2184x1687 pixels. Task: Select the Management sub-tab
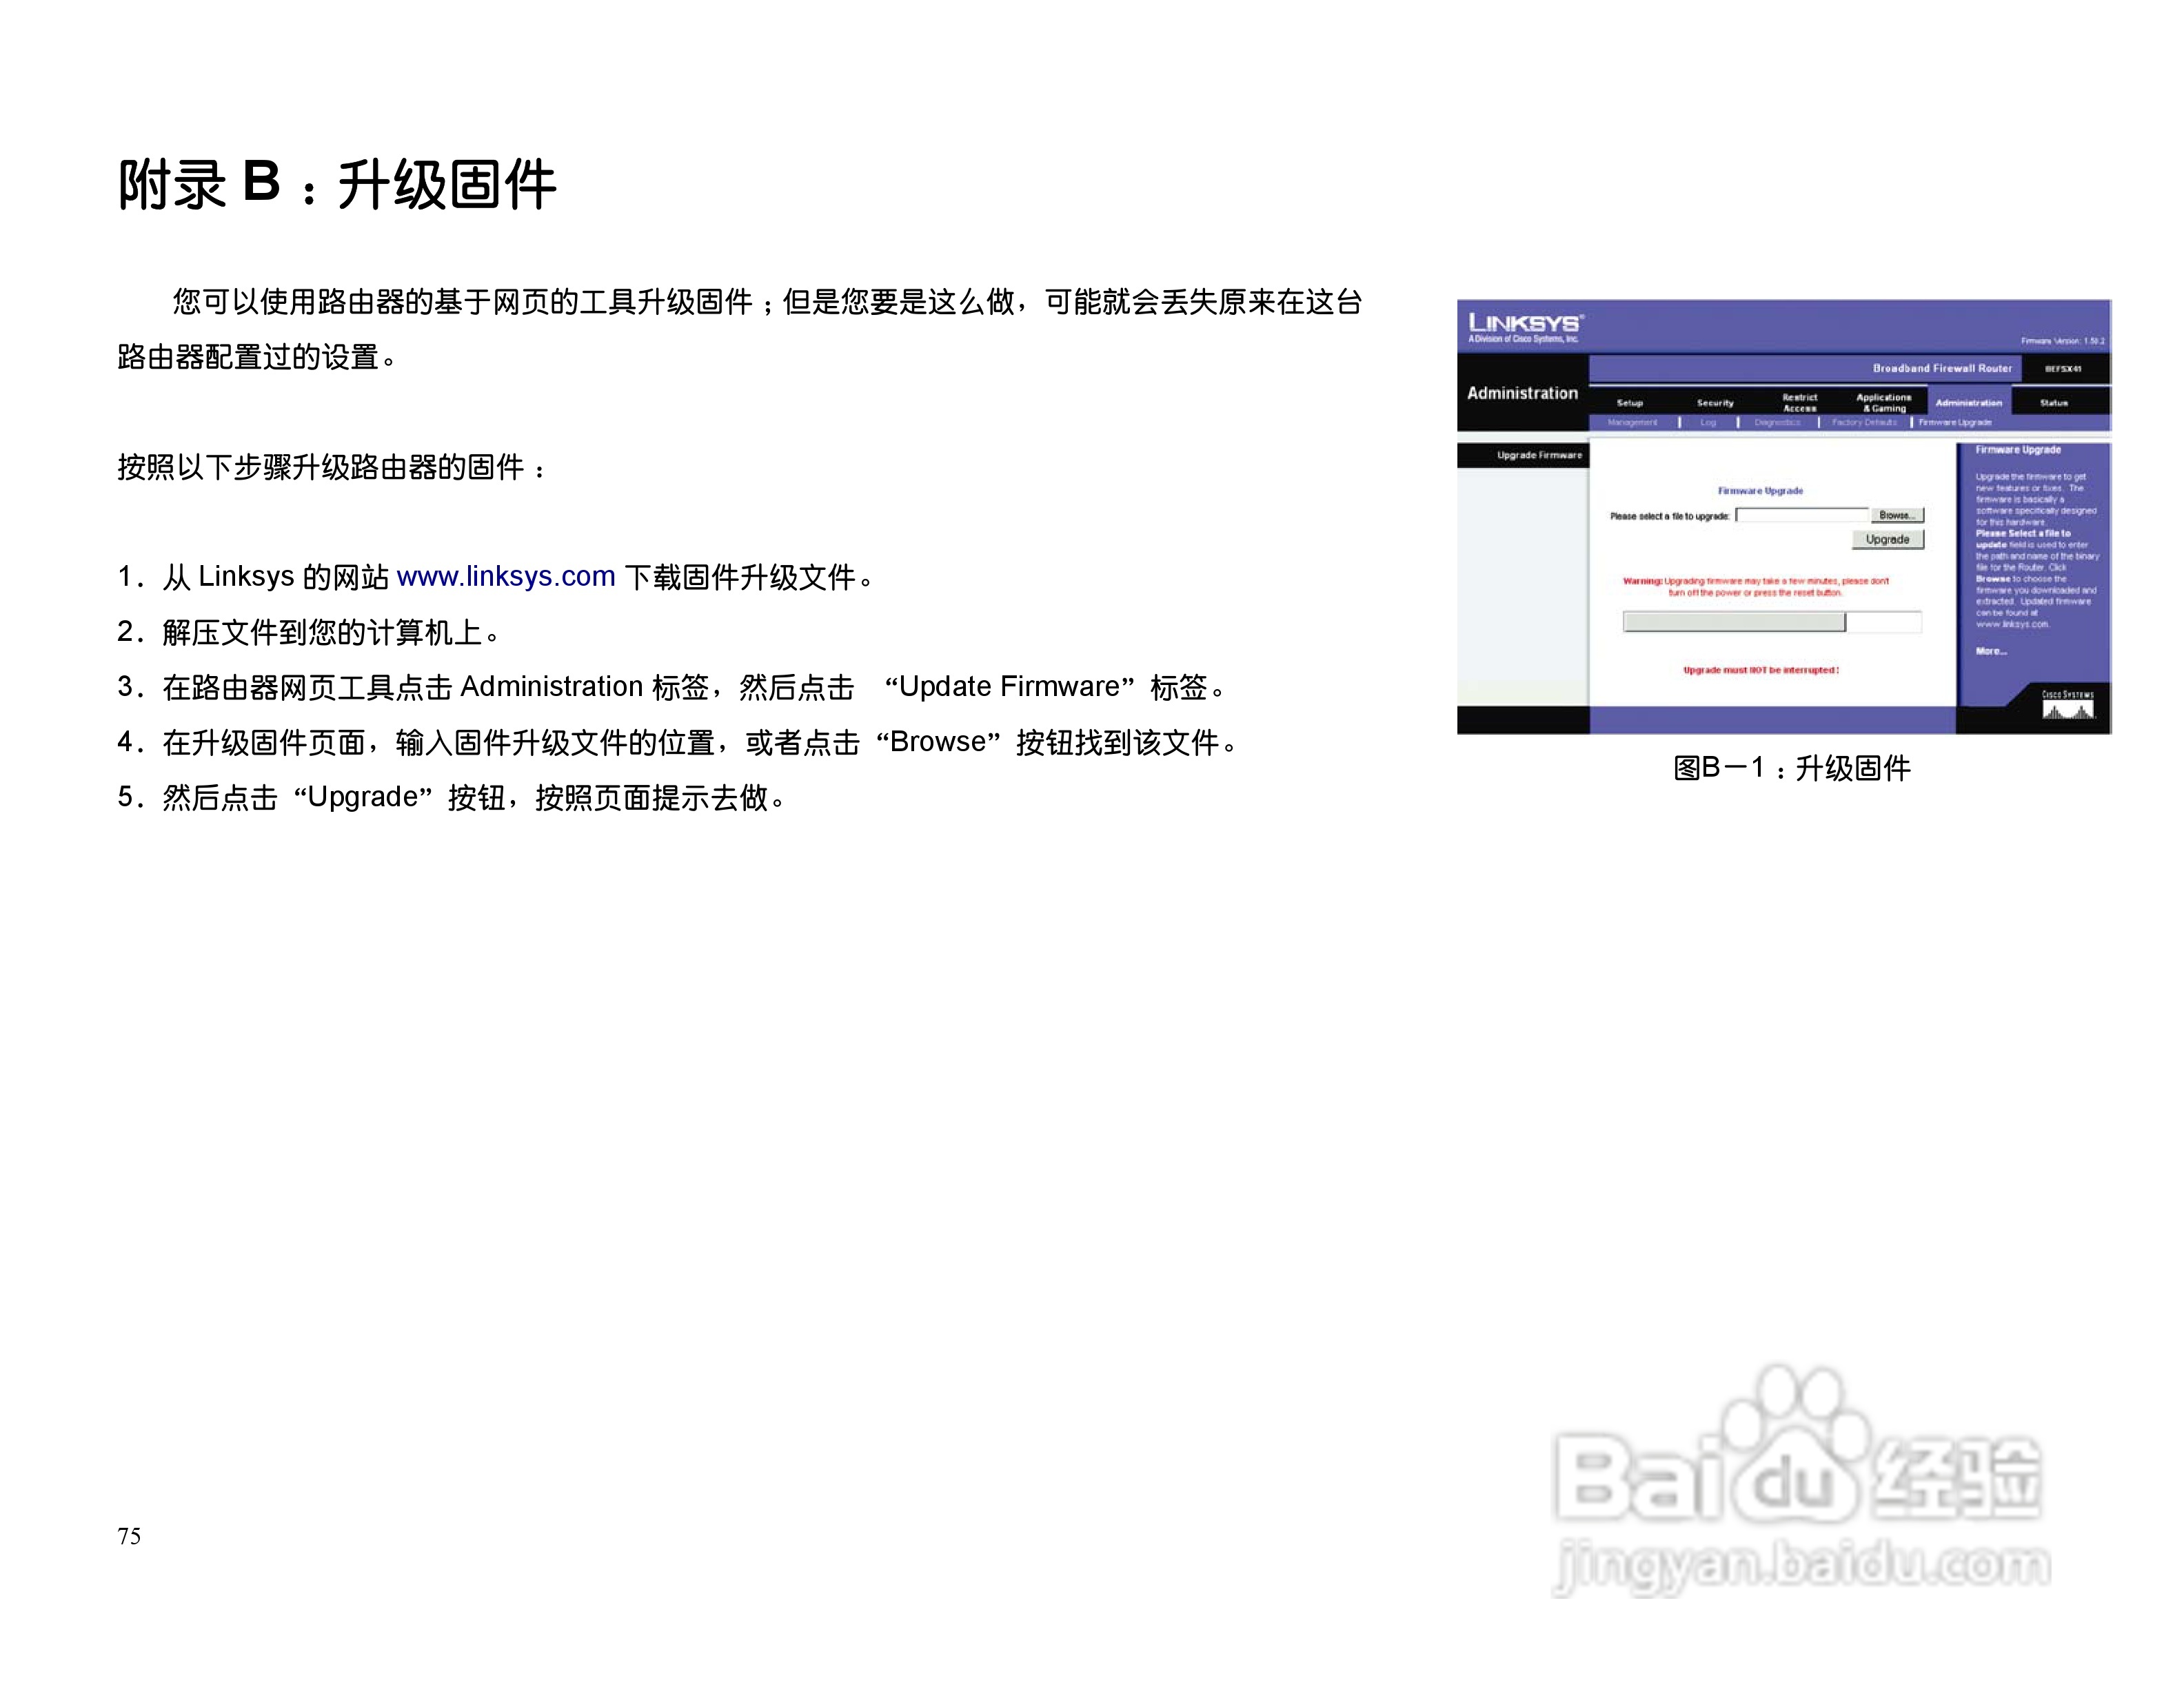click(1632, 422)
